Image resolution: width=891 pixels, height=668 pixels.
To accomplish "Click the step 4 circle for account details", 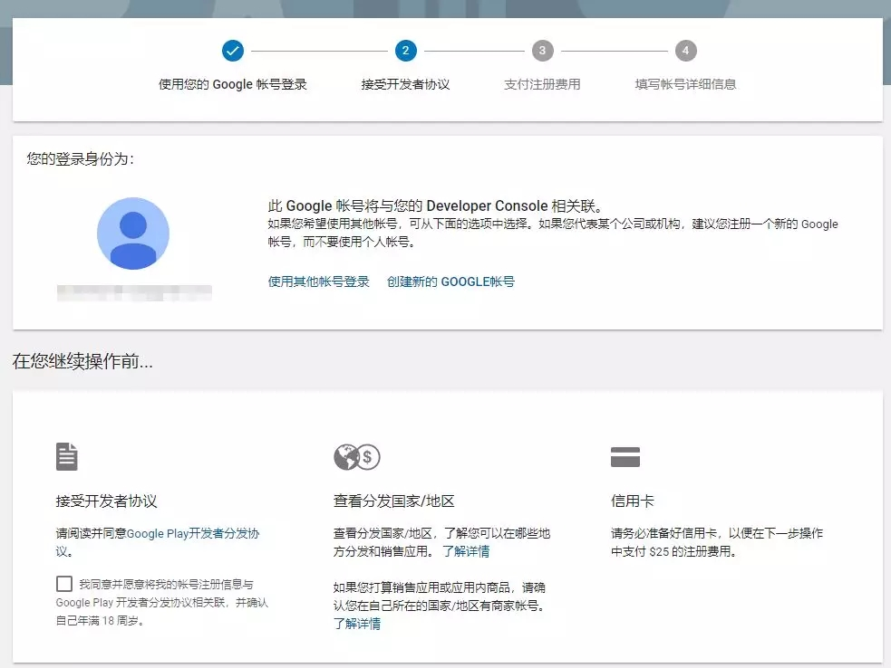I will pyautogui.click(x=686, y=51).
